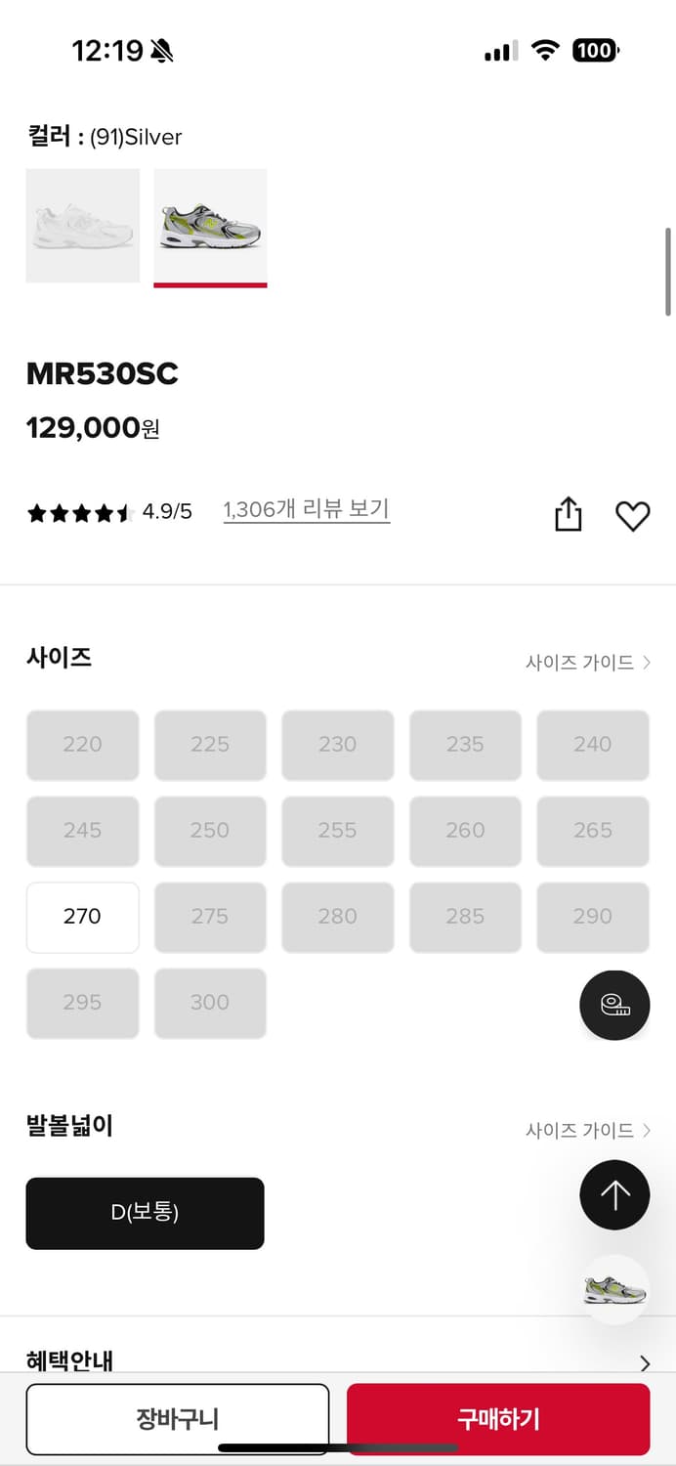Open the 1,306개 리뷰 보기 link
This screenshot has height=1466, width=676.
click(306, 509)
